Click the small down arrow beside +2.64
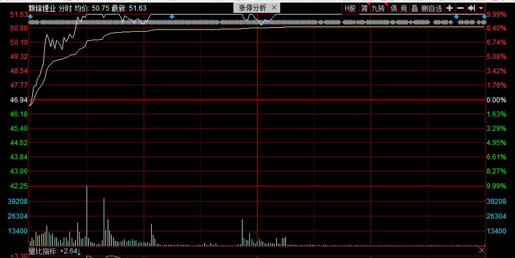Viewport: 515px width, 258px height. [x=79, y=252]
